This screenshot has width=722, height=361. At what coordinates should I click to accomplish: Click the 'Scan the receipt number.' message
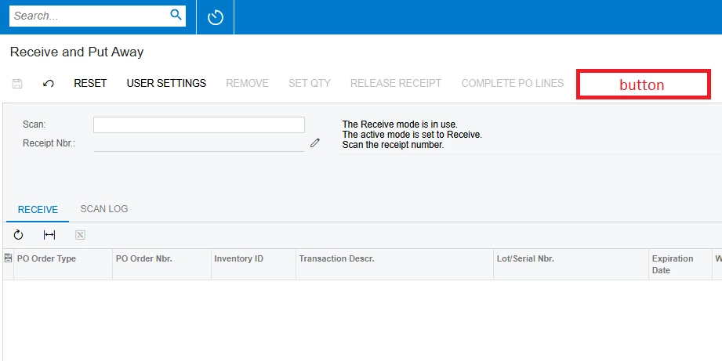(x=393, y=145)
